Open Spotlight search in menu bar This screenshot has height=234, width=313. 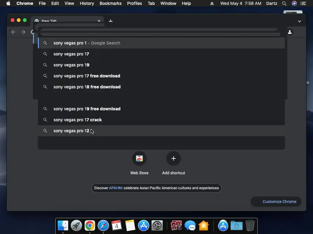click(x=284, y=3)
